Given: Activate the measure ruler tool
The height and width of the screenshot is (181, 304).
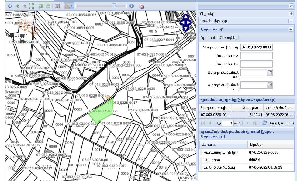Looking at the screenshot, I should 67,6.
